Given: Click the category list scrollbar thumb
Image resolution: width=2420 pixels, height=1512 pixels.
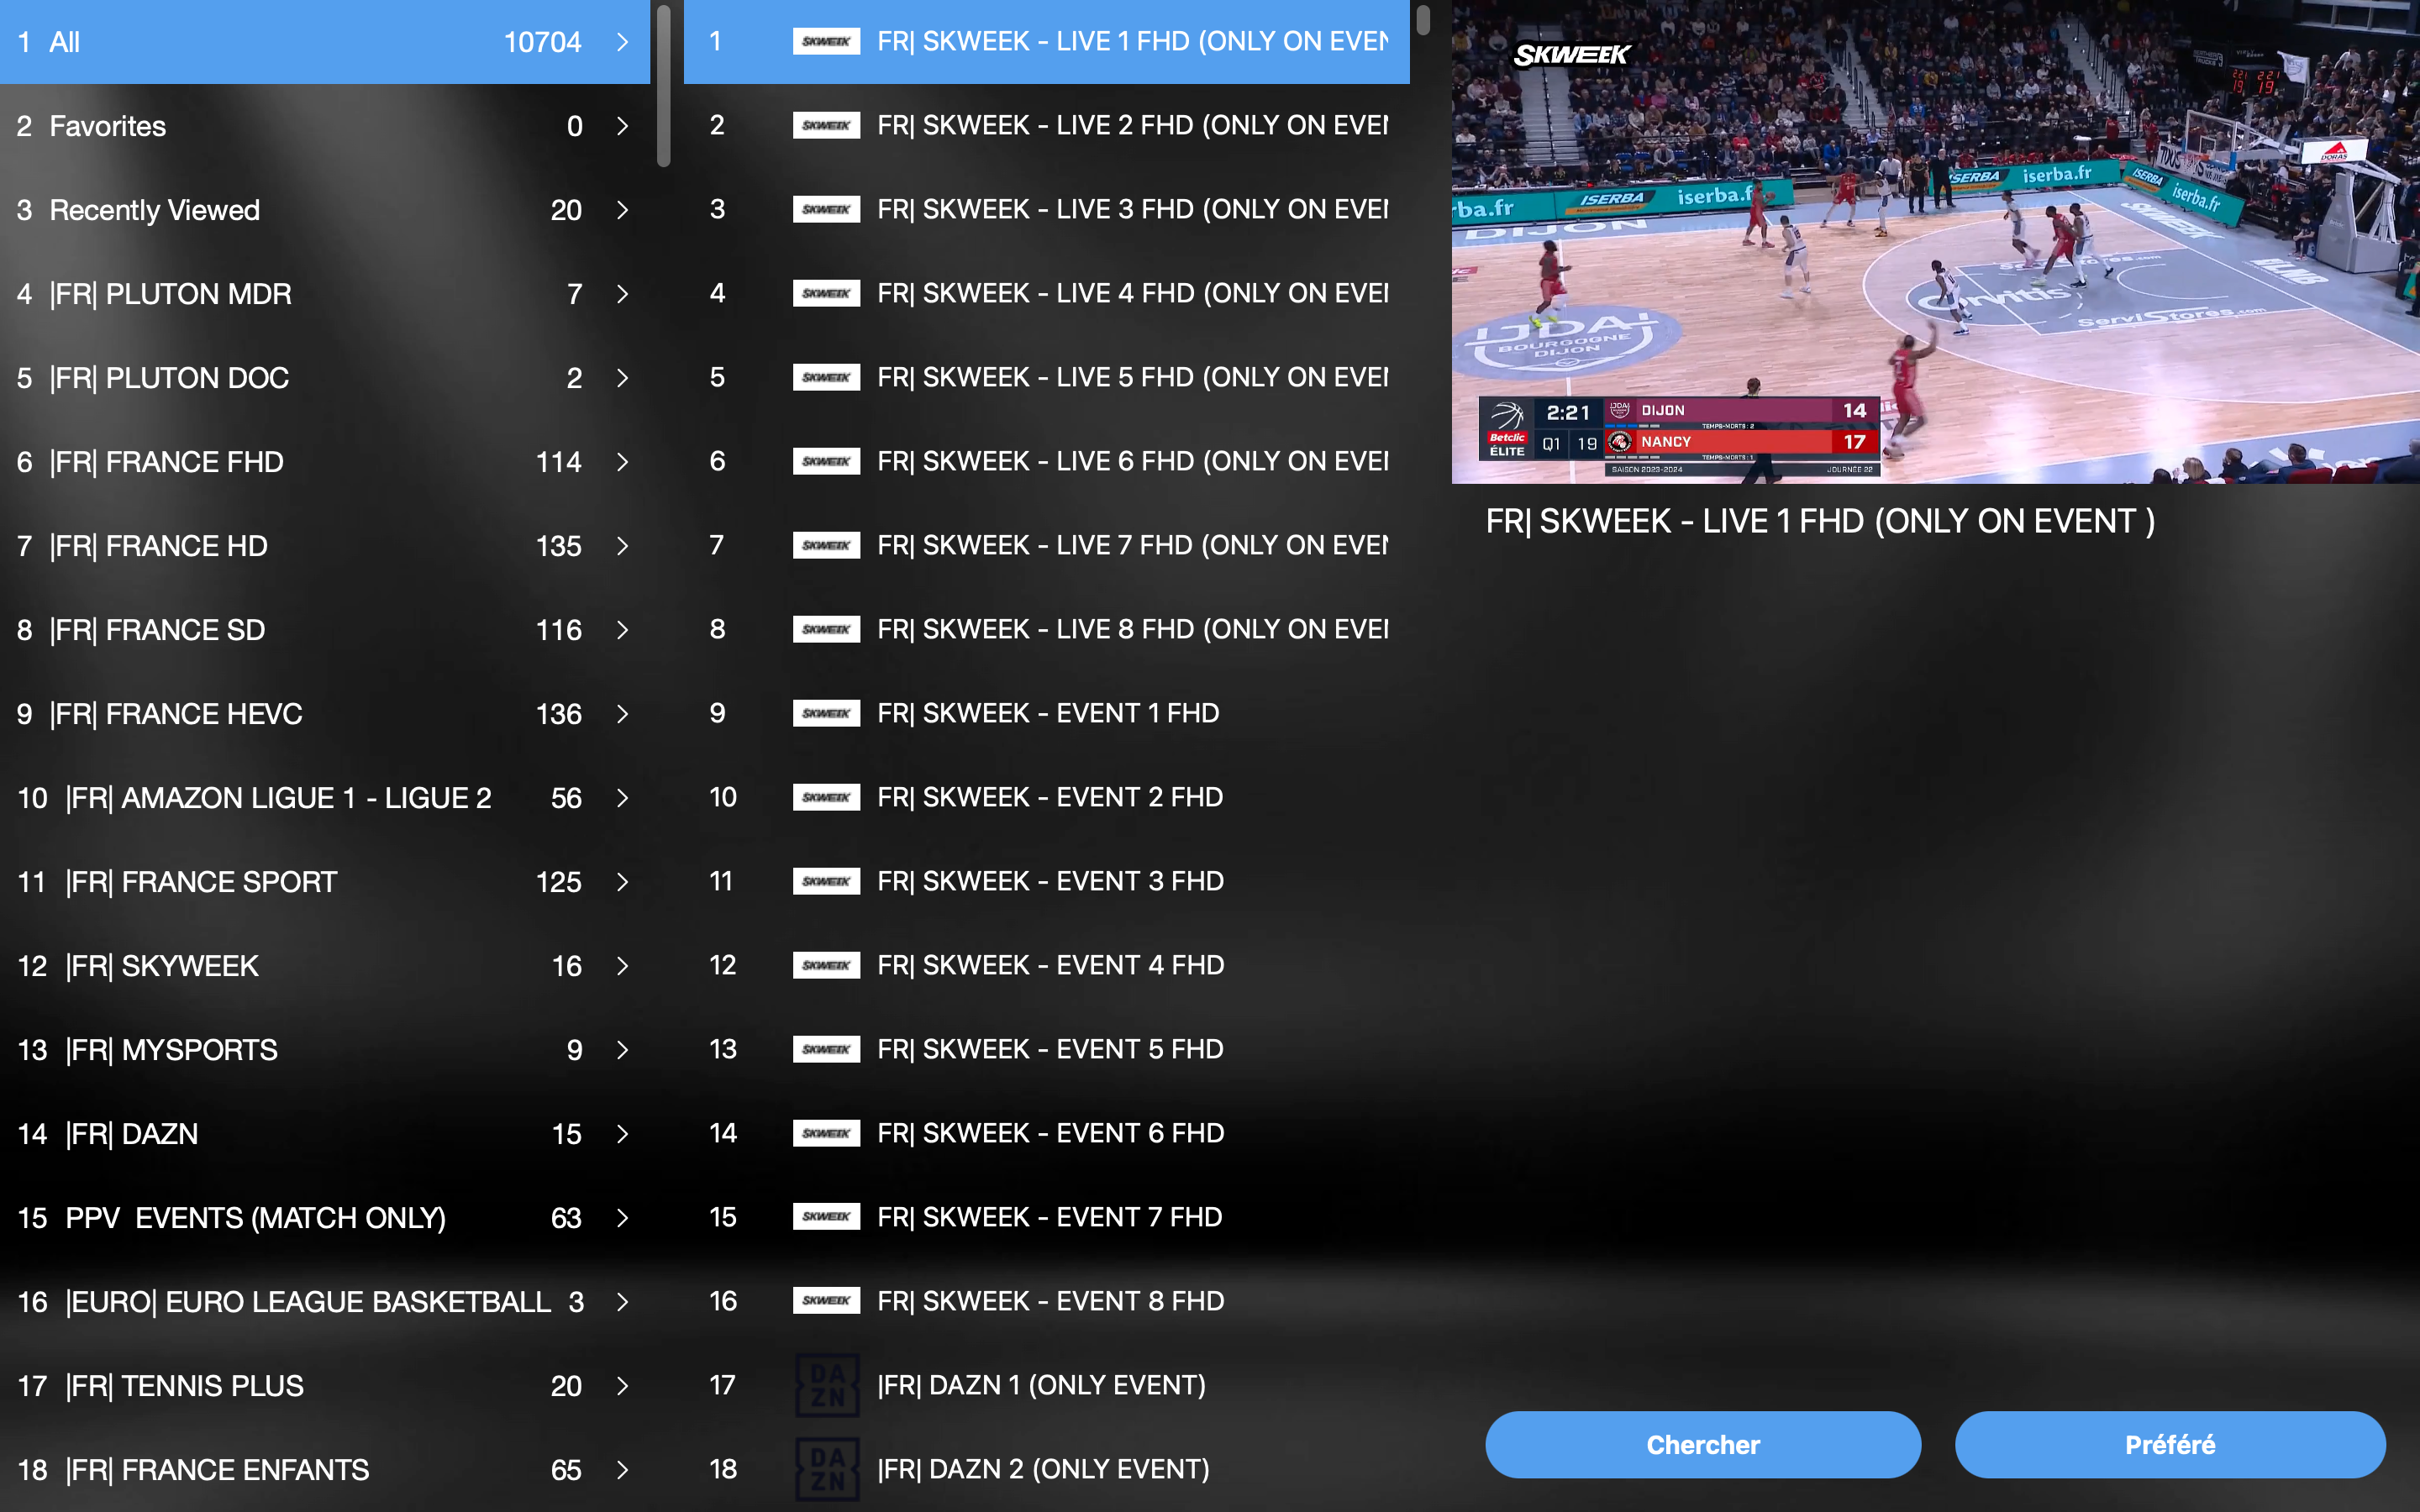Looking at the screenshot, I should tap(663, 85).
